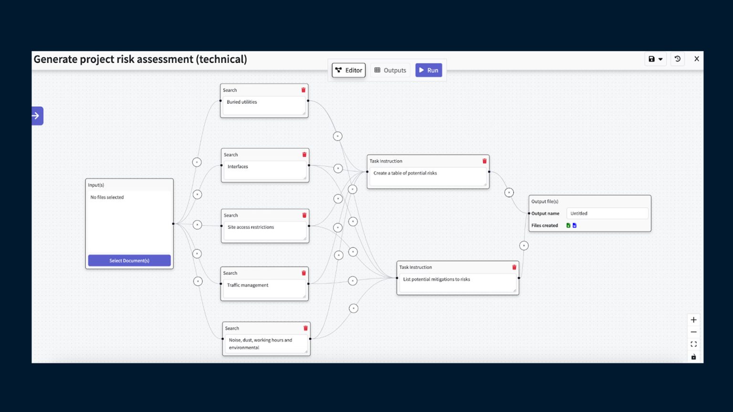This screenshot has width=733, height=412.
Task: Zoom in with the plus icon
Action: [x=693, y=319]
